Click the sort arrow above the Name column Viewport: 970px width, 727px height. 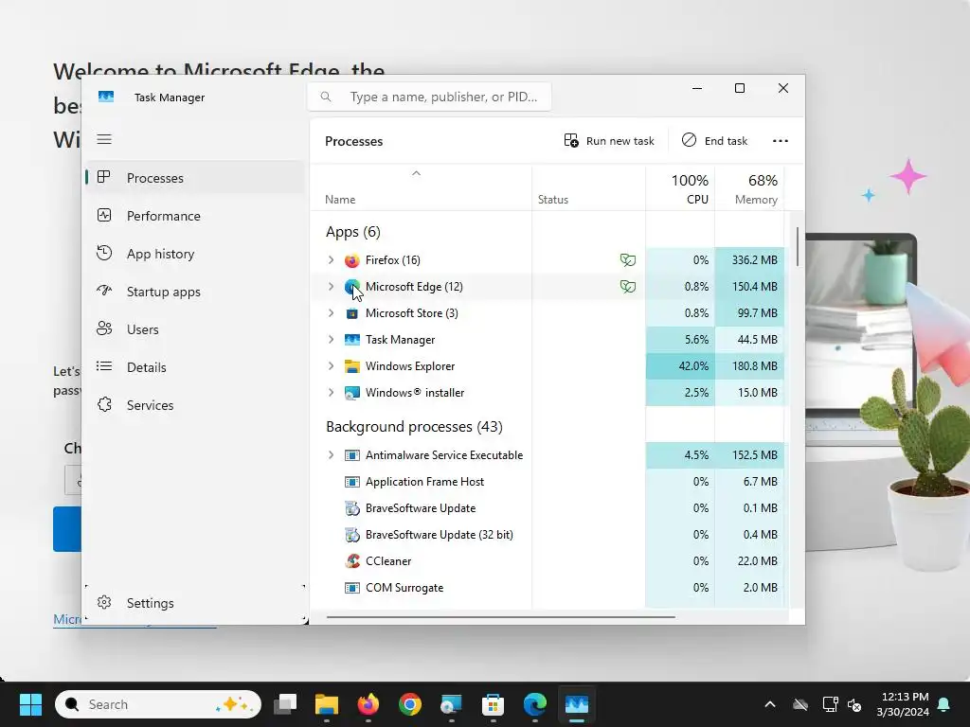pos(417,174)
